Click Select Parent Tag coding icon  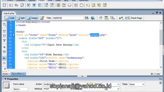[4, 47]
